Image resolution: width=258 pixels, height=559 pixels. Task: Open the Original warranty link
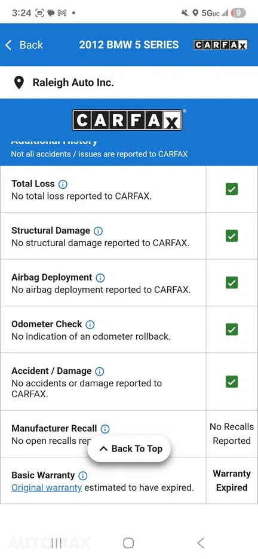(47, 487)
